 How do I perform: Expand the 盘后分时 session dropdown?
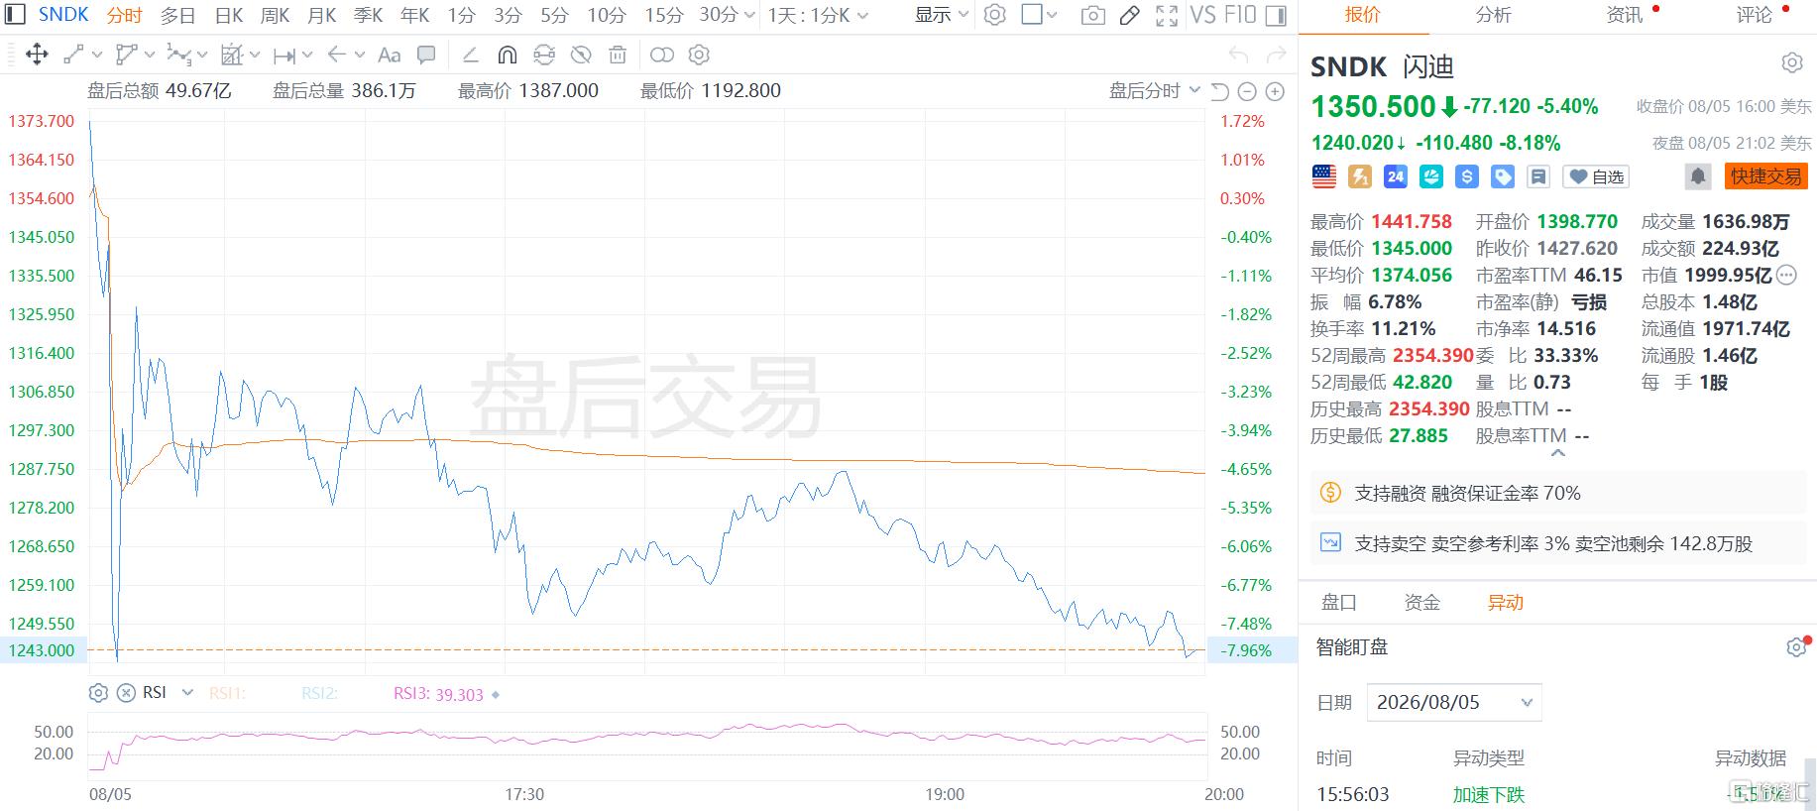tap(1155, 91)
